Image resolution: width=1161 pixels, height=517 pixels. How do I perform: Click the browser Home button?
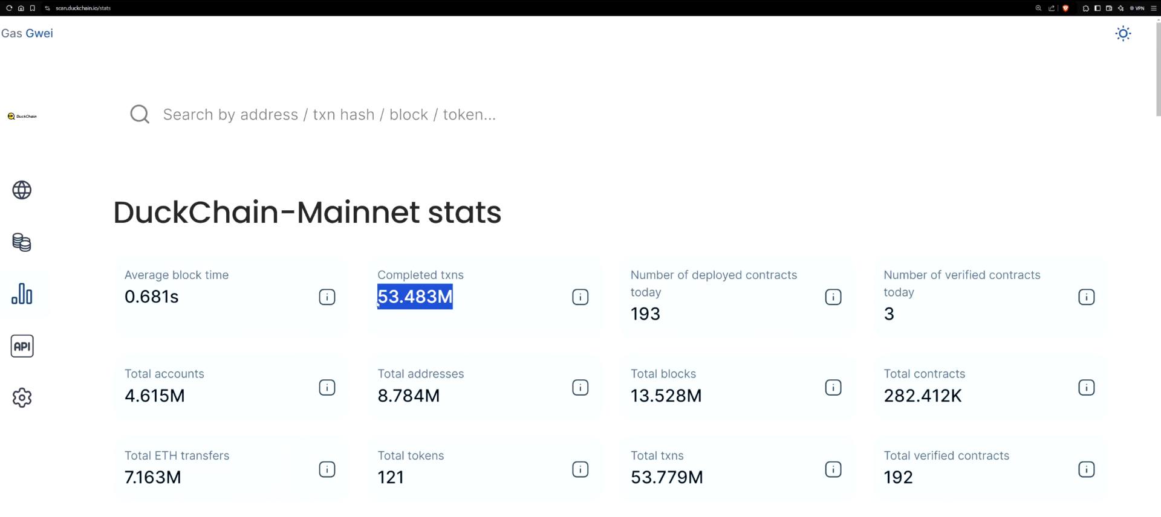pos(21,8)
